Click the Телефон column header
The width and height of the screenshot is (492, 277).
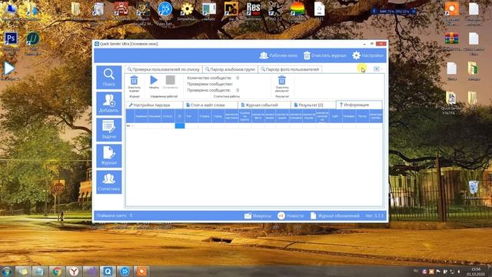349,116
